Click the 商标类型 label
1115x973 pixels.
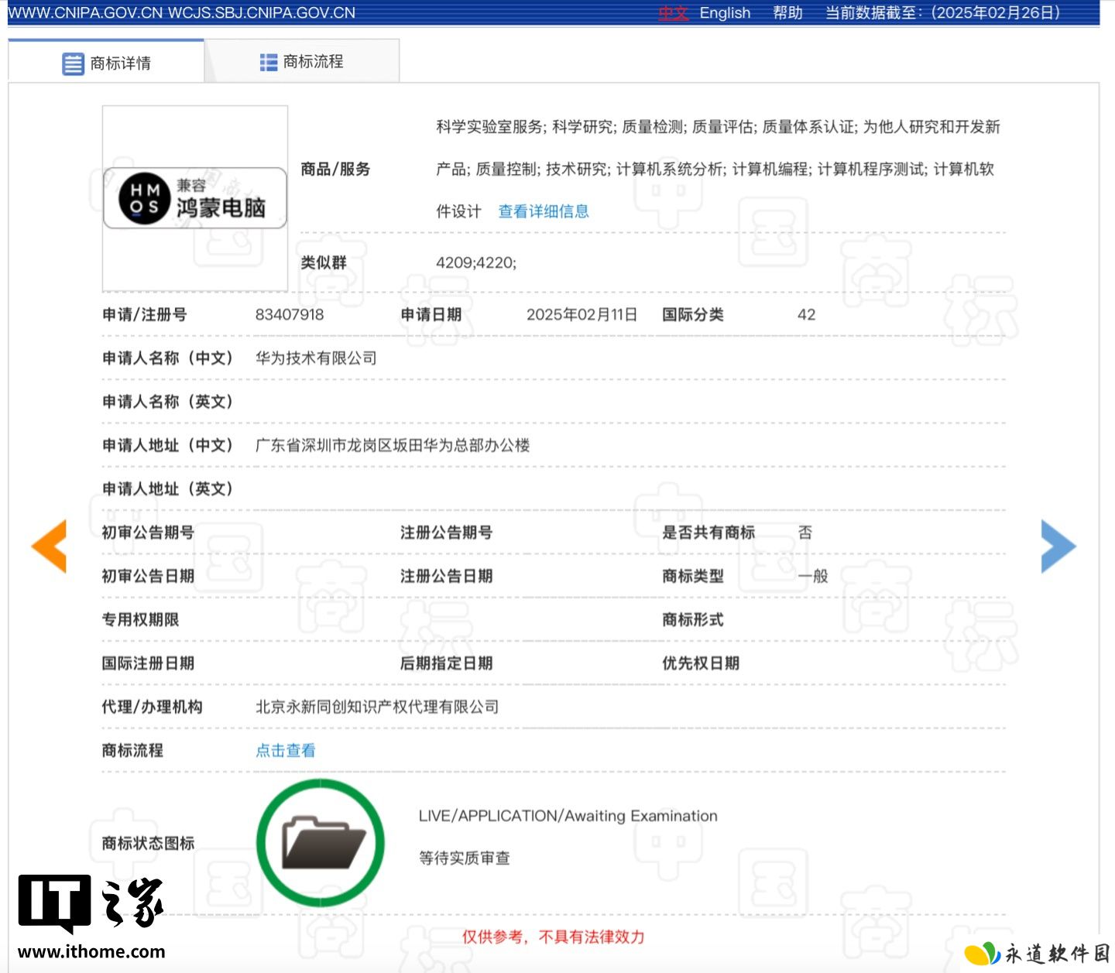[x=693, y=576]
